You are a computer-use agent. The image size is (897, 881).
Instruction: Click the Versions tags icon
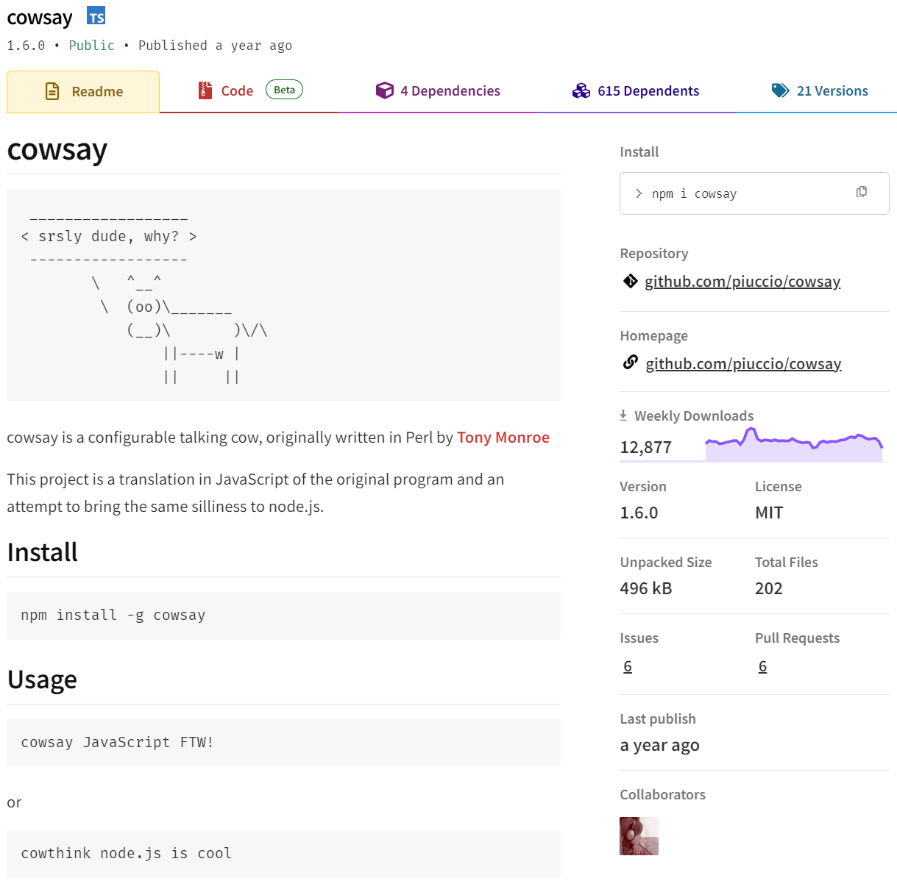click(x=780, y=90)
